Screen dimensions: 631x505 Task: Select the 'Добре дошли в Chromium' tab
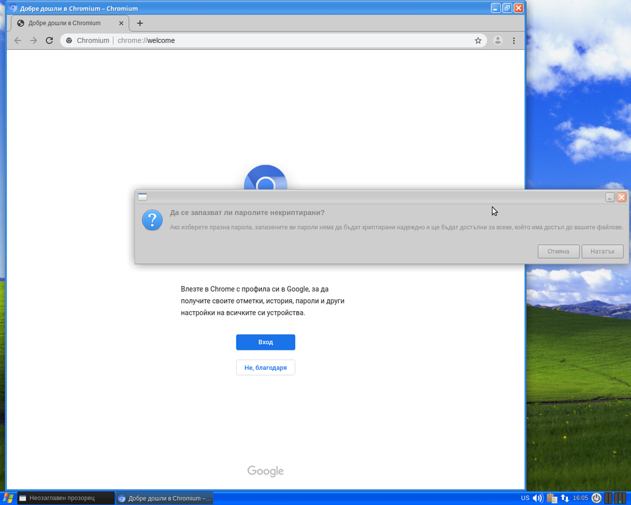69,23
